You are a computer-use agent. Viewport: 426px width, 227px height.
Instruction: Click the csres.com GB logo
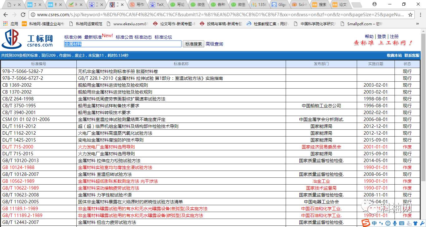[x=12, y=39]
